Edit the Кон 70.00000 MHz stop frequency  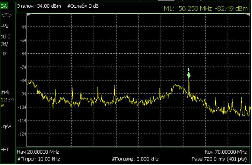pyautogui.click(x=226, y=152)
